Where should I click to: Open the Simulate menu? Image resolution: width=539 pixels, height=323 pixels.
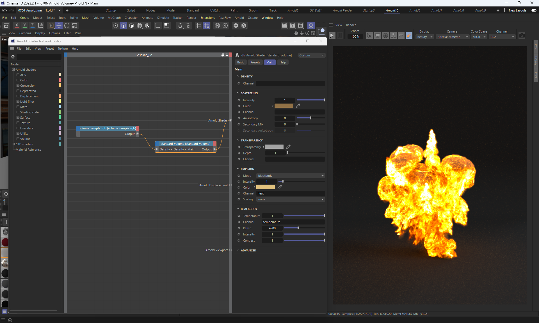[x=163, y=18]
